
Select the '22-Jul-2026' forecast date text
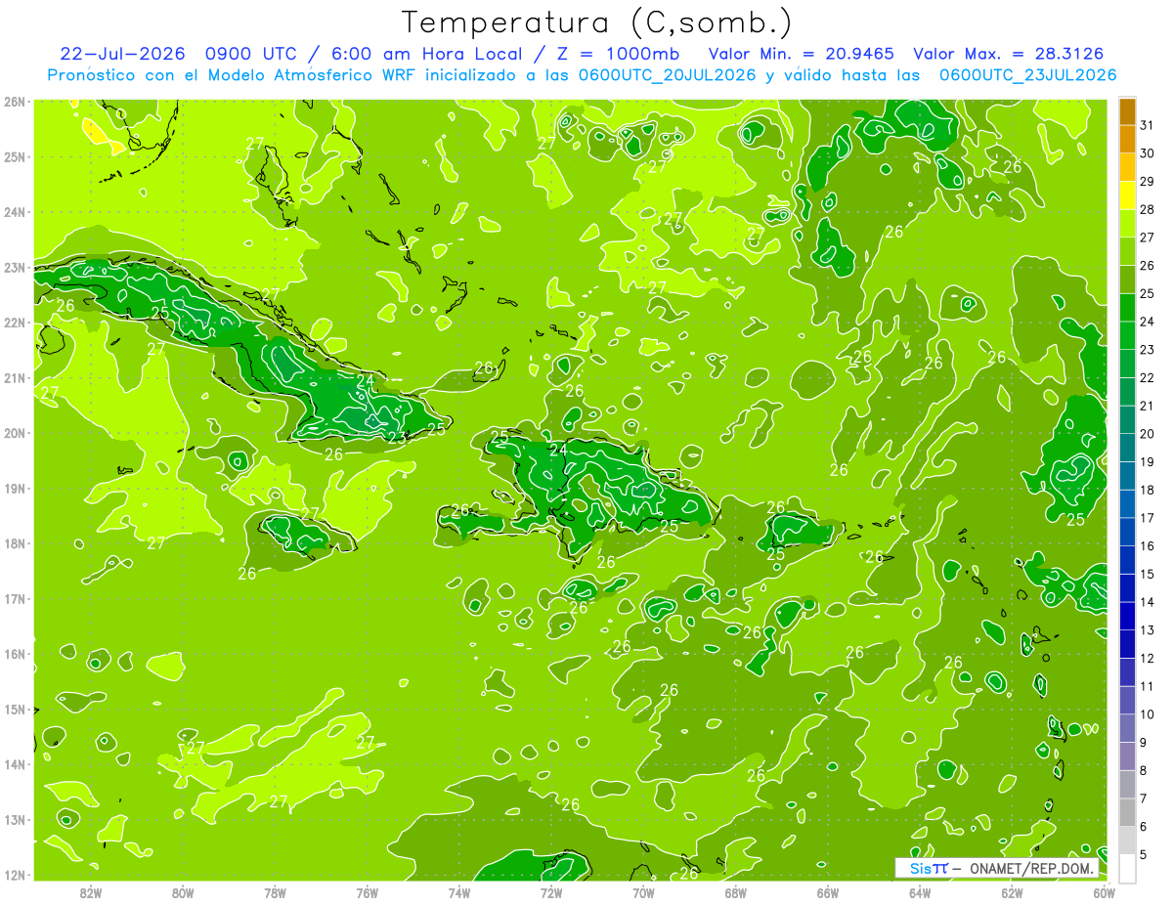tap(122, 54)
